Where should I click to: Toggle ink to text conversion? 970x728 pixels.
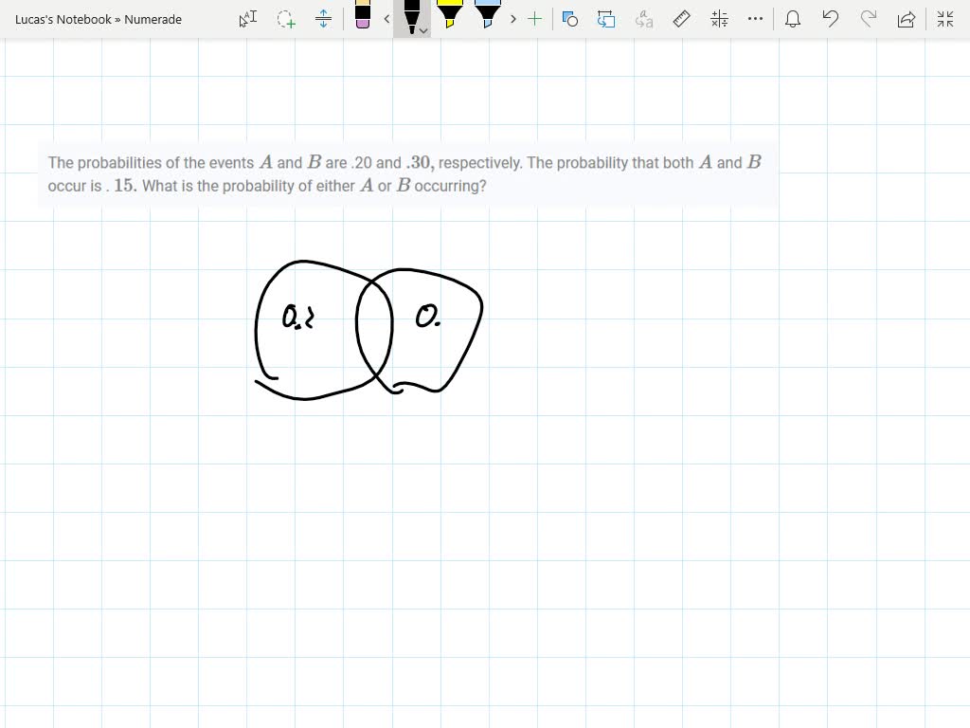click(x=644, y=19)
